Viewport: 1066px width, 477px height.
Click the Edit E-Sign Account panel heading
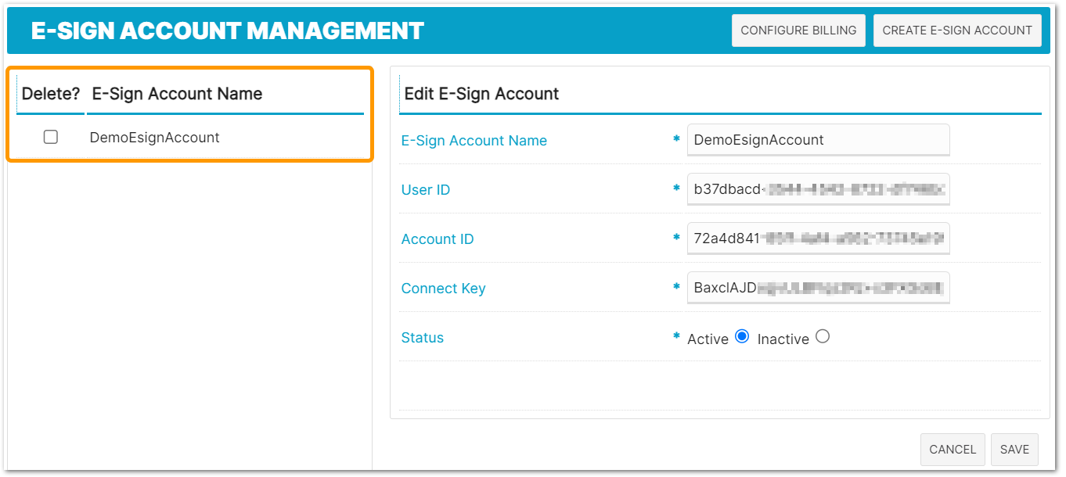481,94
